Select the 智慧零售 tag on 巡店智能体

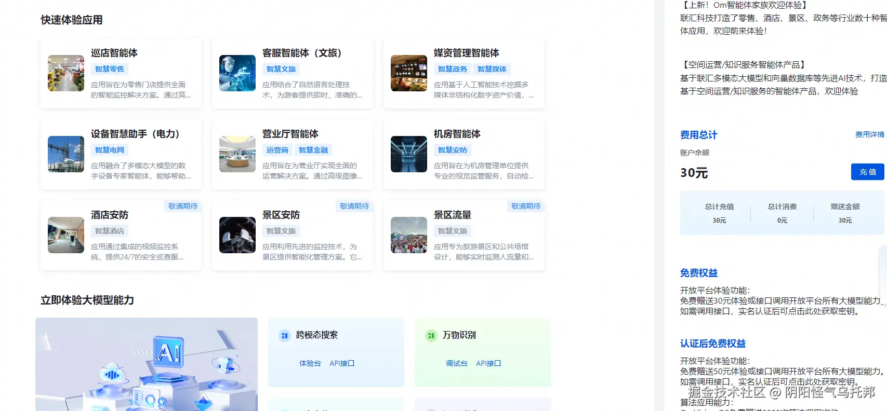pos(110,69)
